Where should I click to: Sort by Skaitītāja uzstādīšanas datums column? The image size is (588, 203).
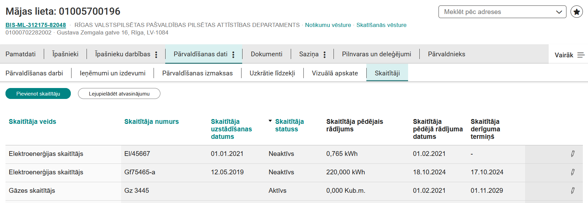coord(231,129)
